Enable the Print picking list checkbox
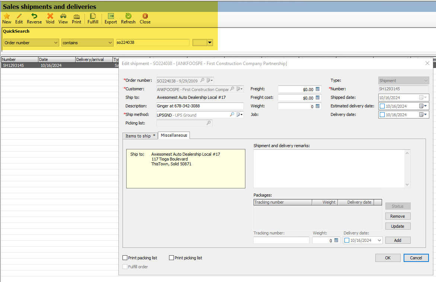Screen dimensions: 436x282 click(x=172, y=257)
